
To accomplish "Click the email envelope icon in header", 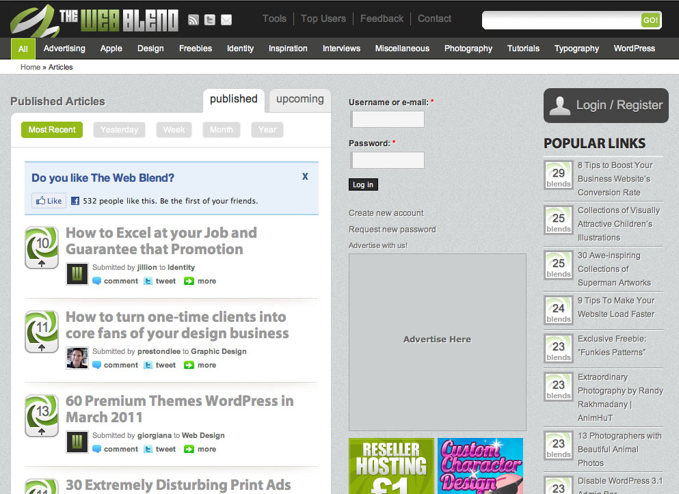I will click(226, 20).
